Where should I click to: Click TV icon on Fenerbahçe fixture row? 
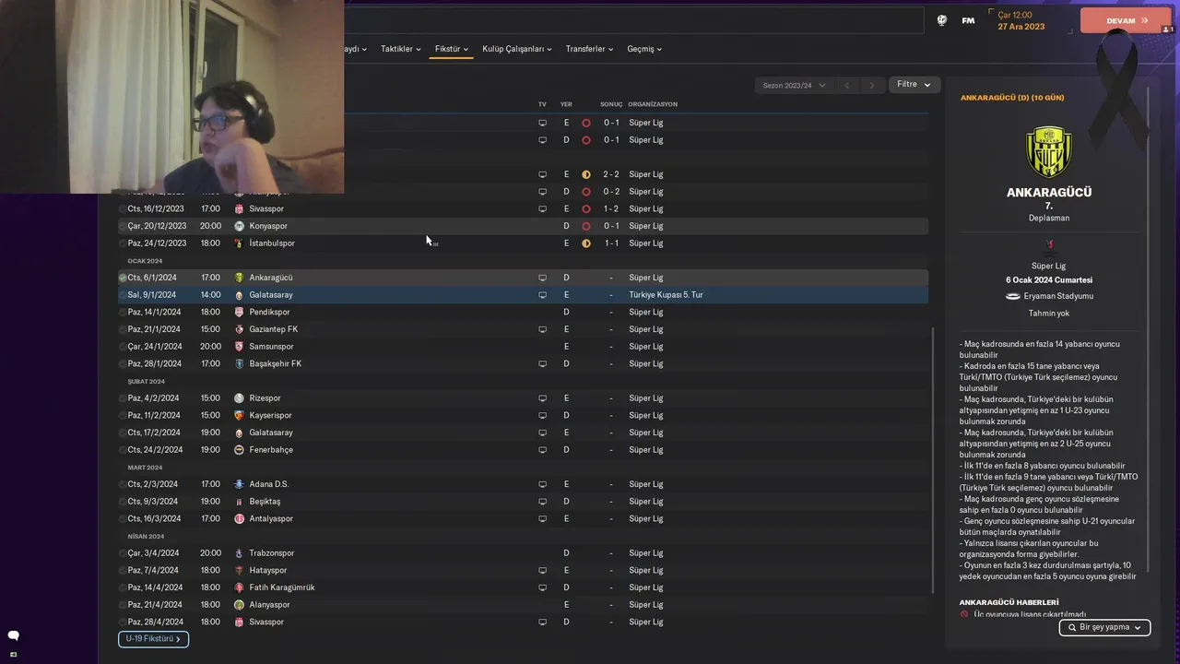542,450
